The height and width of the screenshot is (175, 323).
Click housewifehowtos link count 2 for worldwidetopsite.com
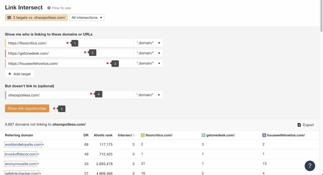coord(263,144)
